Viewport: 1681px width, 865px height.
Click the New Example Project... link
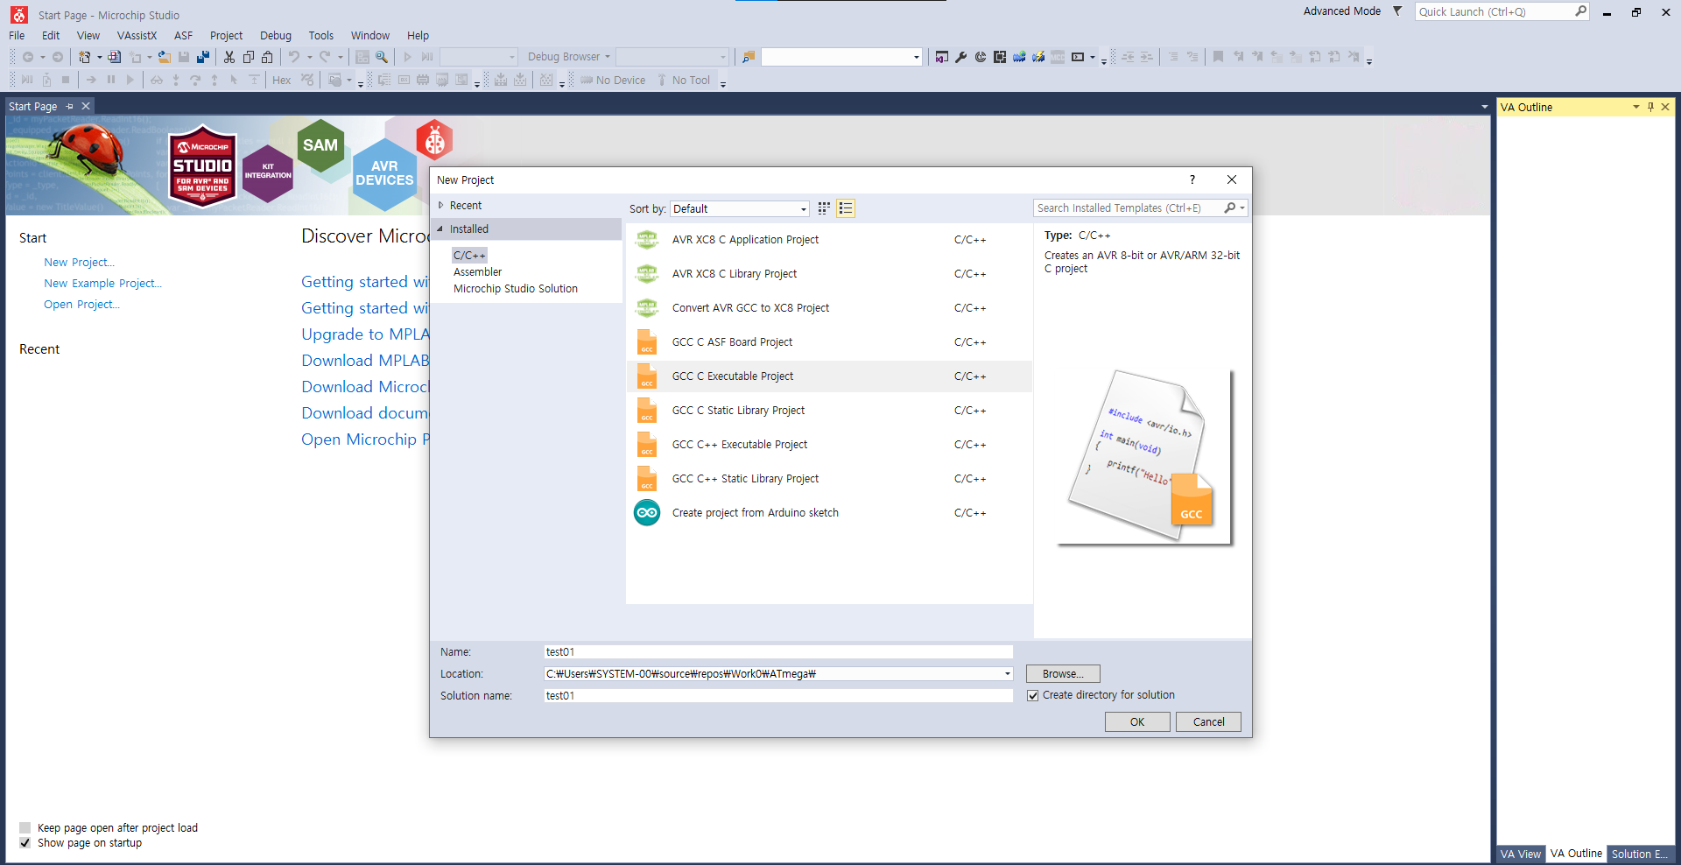[x=102, y=284]
